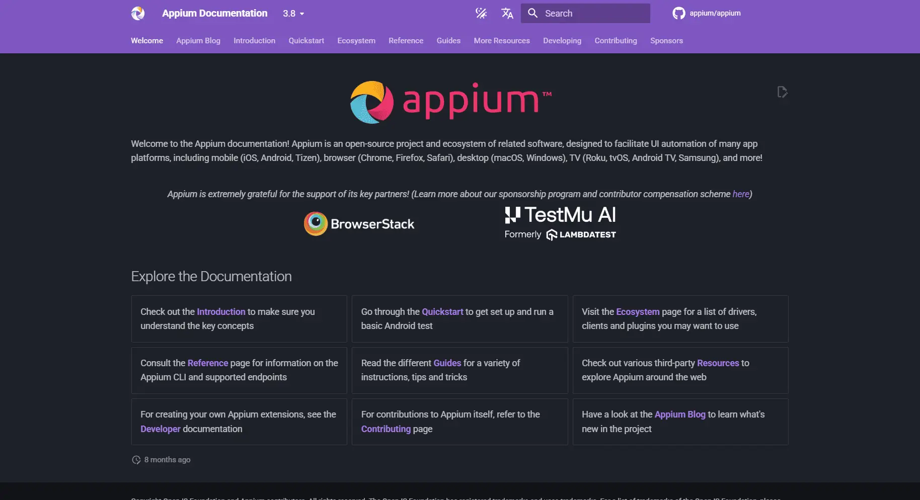Screen dimensions: 920x500
Task: Click the TestMu AI sponsor logo
Action: (560, 223)
